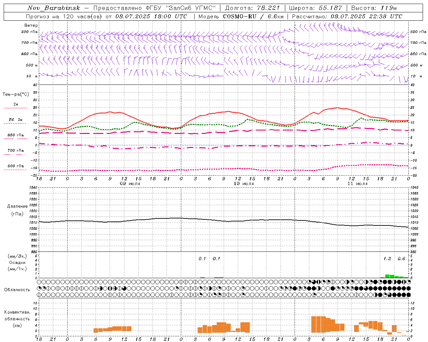
Task: Click the "(км)" unit label for convective clouds
Action: click(17, 325)
